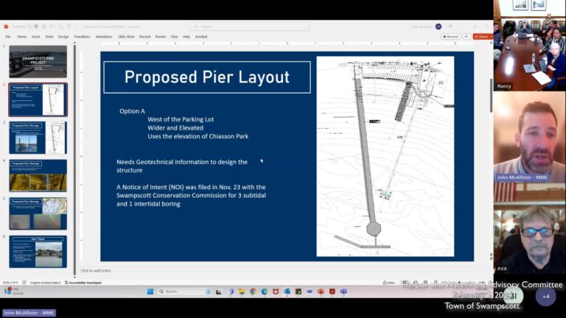Open the Slide Show tab
The width and height of the screenshot is (566, 318).
126,36
